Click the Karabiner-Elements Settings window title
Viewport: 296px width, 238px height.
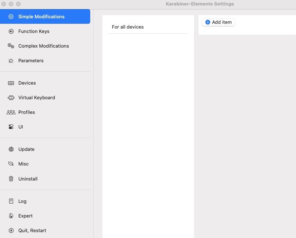pyautogui.click(x=200, y=4)
